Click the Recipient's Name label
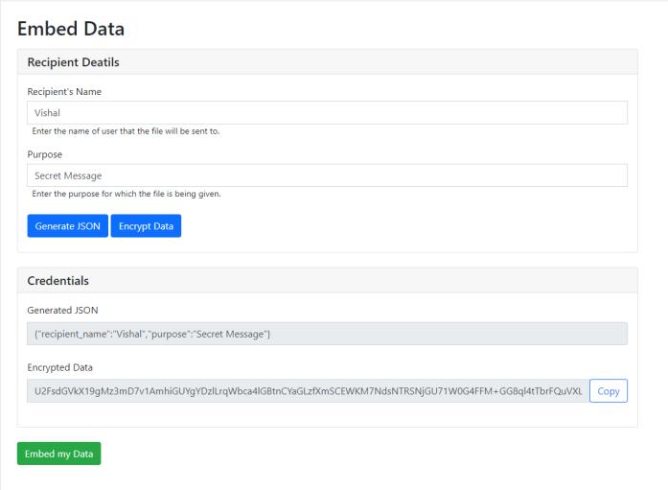The height and width of the screenshot is (490, 668). pyautogui.click(x=64, y=92)
